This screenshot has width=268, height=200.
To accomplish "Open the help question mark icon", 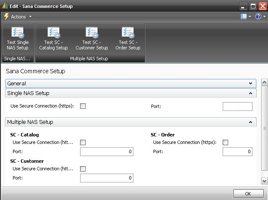I will (258, 17).
